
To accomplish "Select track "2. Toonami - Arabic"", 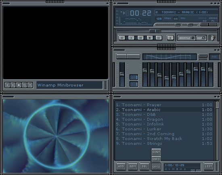I will [x=164, y=110].
